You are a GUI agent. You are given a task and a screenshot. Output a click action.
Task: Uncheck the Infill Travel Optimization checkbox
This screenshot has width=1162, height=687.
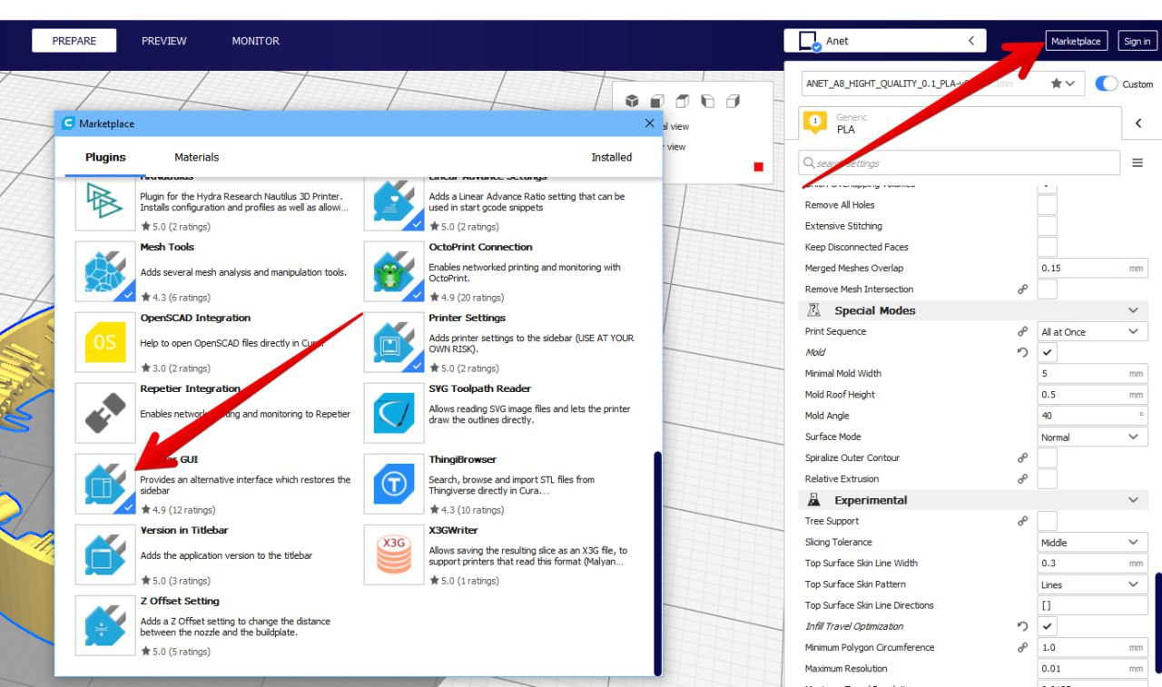[1048, 626]
